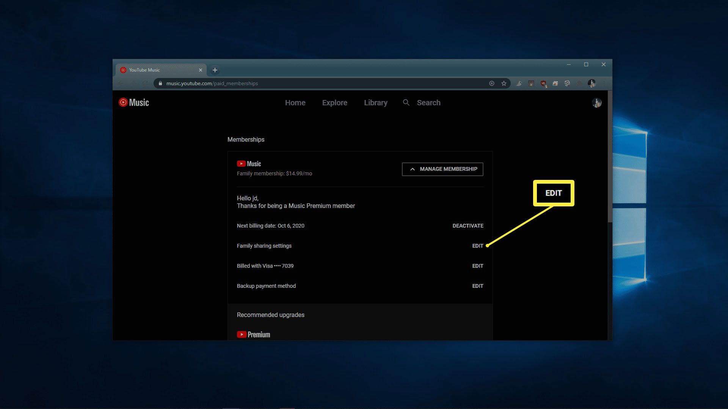Edit the Visa billing payment method
The height and width of the screenshot is (409, 728).
pyautogui.click(x=477, y=266)
